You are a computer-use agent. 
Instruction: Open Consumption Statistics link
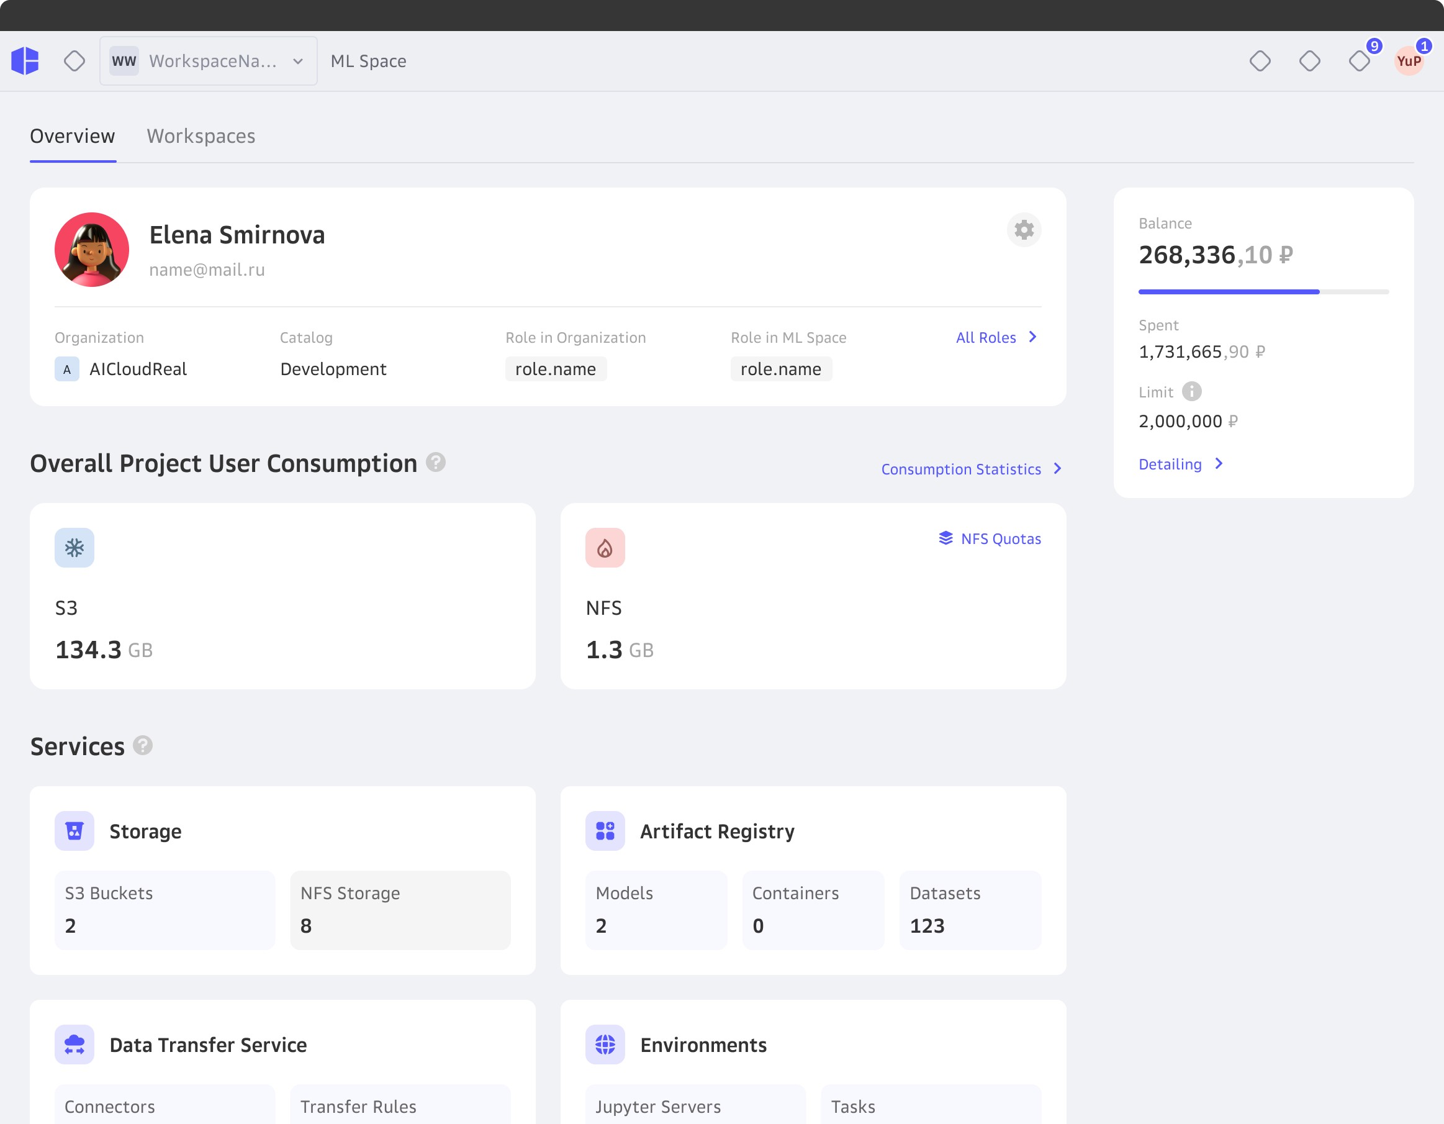point(972,469)
